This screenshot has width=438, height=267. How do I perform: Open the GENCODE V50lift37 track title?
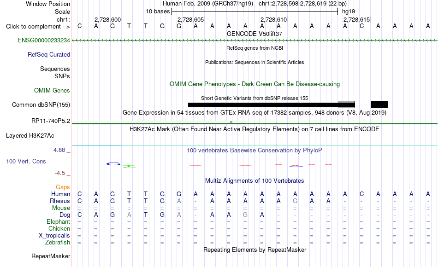(x=255, y=34)
